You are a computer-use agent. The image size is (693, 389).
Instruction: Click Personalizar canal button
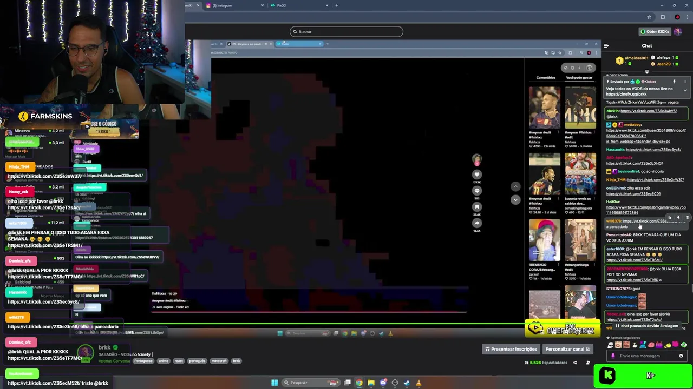tap(567, 349)
